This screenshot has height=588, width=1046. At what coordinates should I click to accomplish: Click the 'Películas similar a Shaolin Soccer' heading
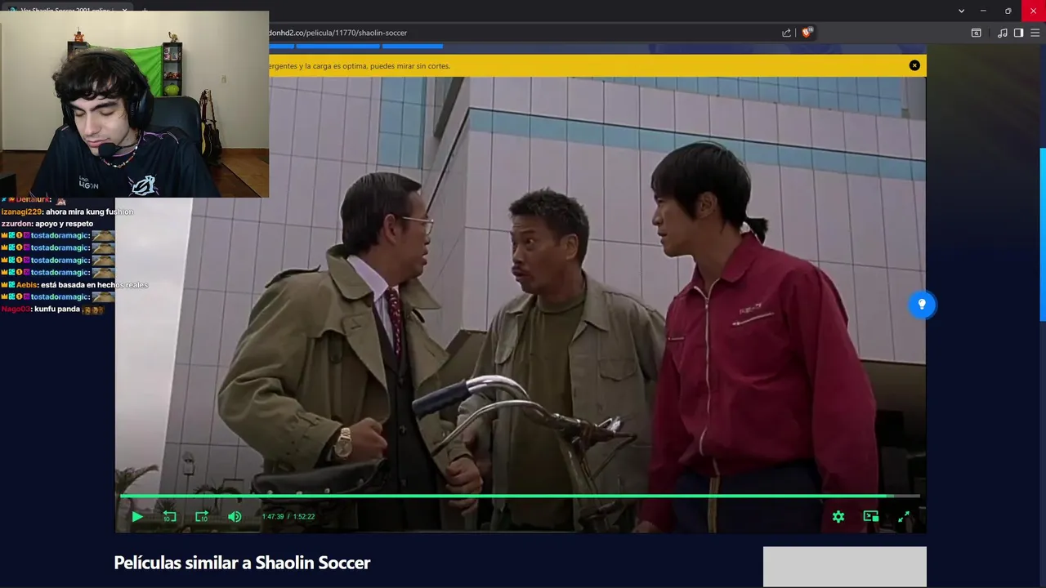tap(242, 563)
